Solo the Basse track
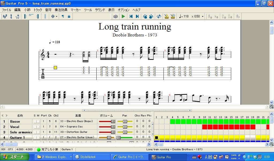The width and height of the screenshot is (274, 161). coord(35,122)
